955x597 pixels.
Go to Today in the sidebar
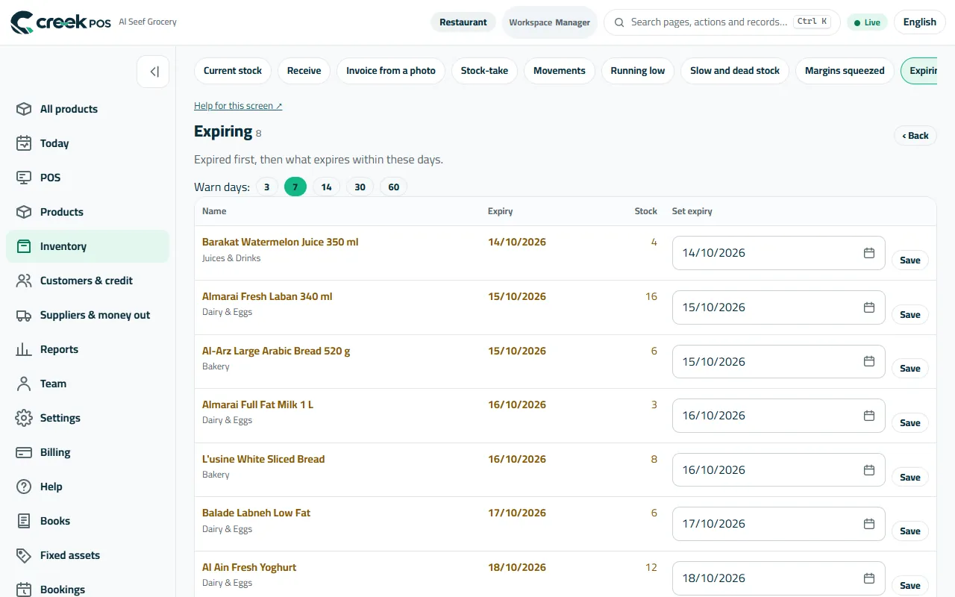coord(87,143)
